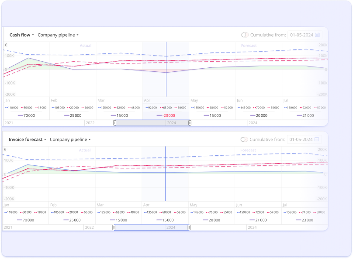The width and height of the screenshot is (353, 259).
Task: Open the Cash flow dropdown
Action: 21,35
